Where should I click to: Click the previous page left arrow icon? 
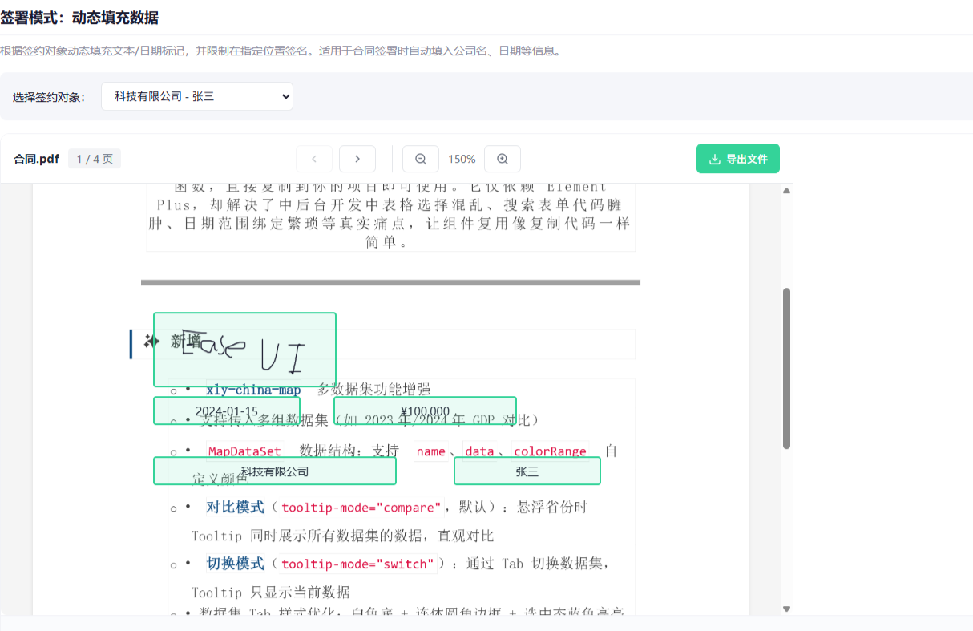tap(313, 159)
